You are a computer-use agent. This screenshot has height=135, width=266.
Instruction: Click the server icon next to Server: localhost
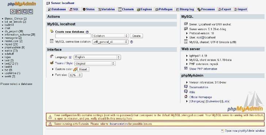tap(48, 3)
